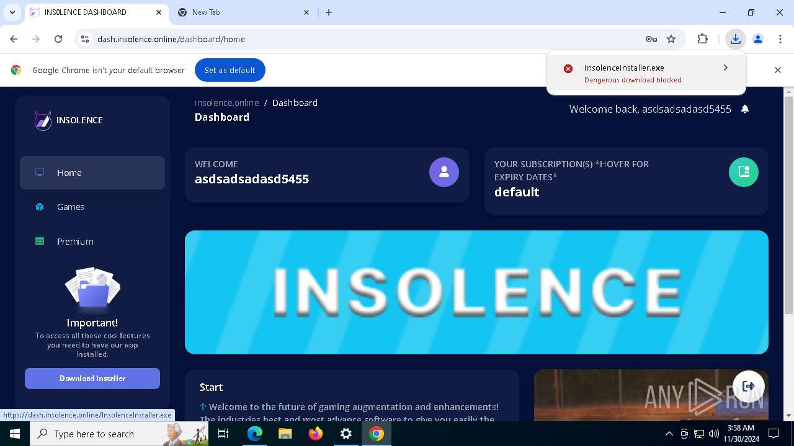The height and width of the screenshot is (446, 794).
Task: Open Chrome profile avatar icon
Action: pyautogui.click(x=758, y=39)
